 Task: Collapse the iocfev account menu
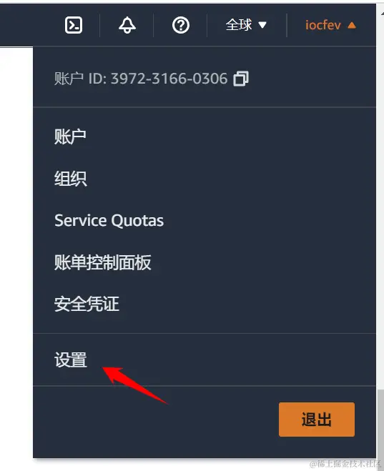(x=330, y=25)
